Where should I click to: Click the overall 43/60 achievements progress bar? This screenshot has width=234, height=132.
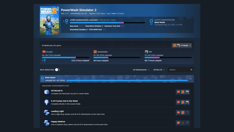pos(108,23)
